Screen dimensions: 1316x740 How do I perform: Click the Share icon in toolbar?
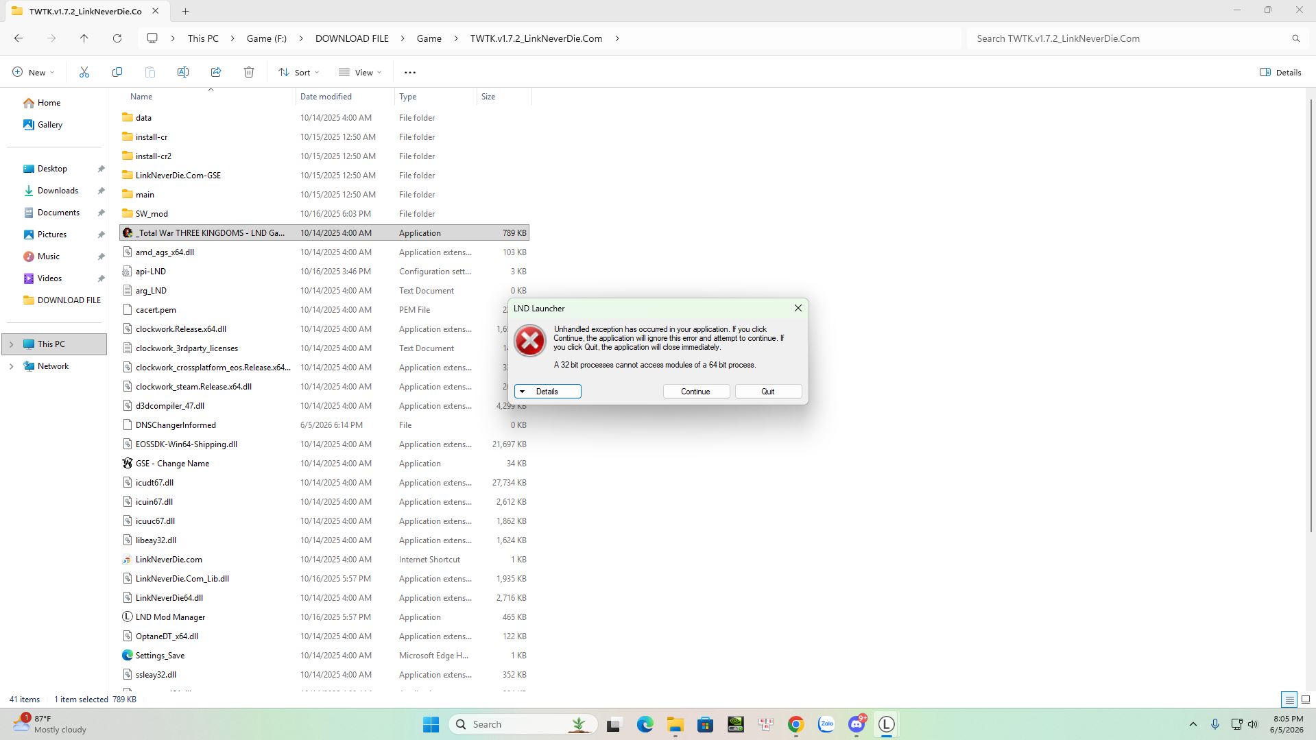[x=216, y=72]
